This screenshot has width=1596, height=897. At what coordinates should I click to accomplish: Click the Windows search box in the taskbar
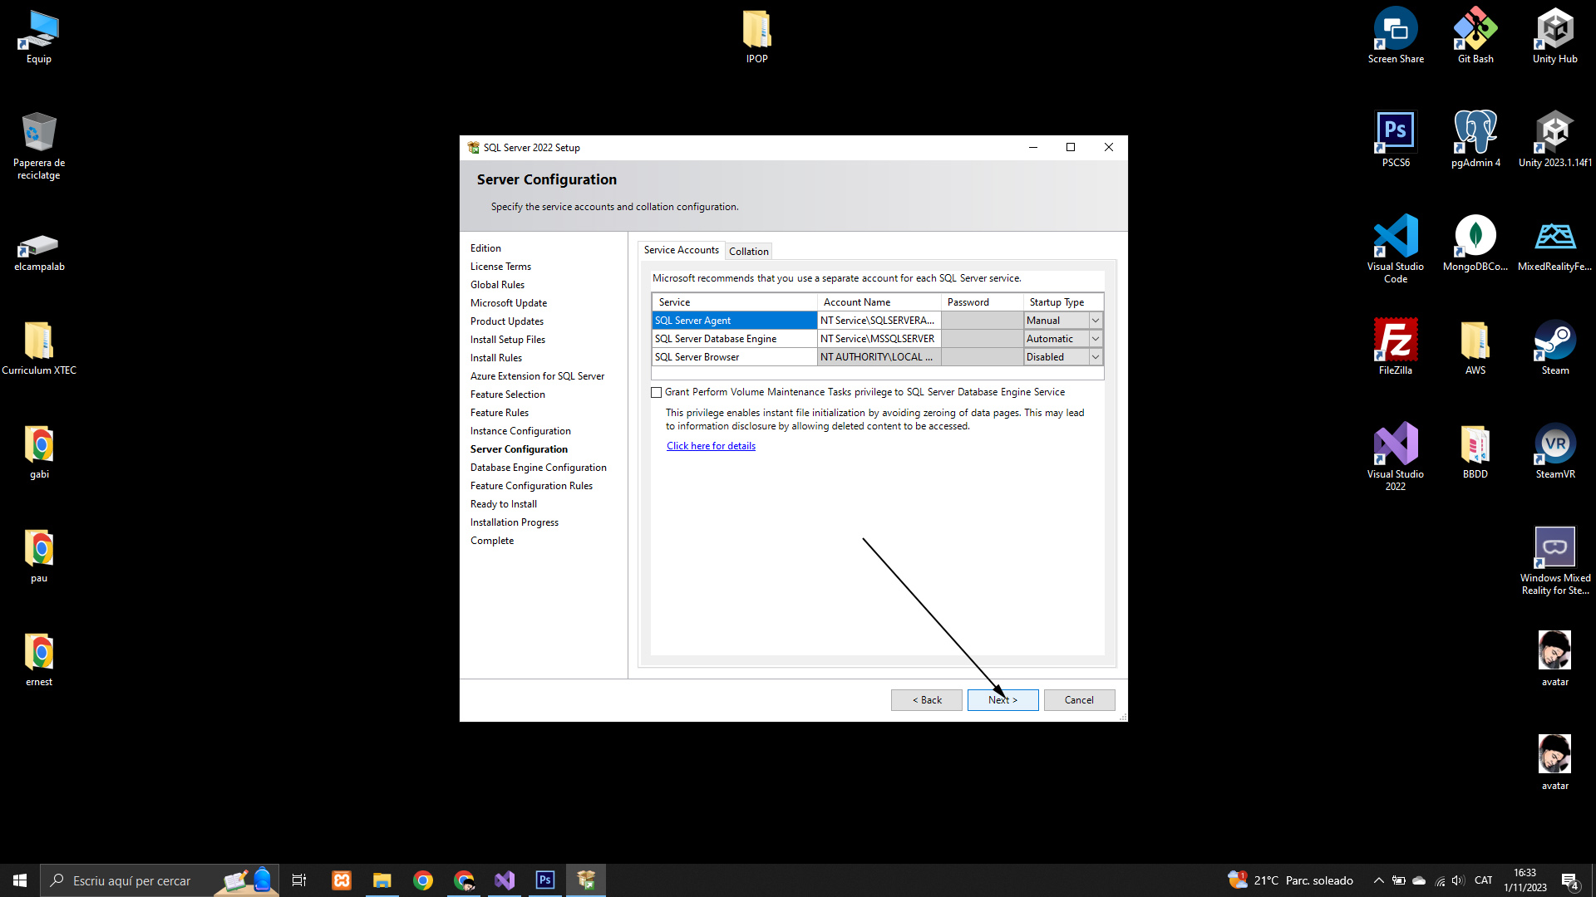click(x=133, y=880)
